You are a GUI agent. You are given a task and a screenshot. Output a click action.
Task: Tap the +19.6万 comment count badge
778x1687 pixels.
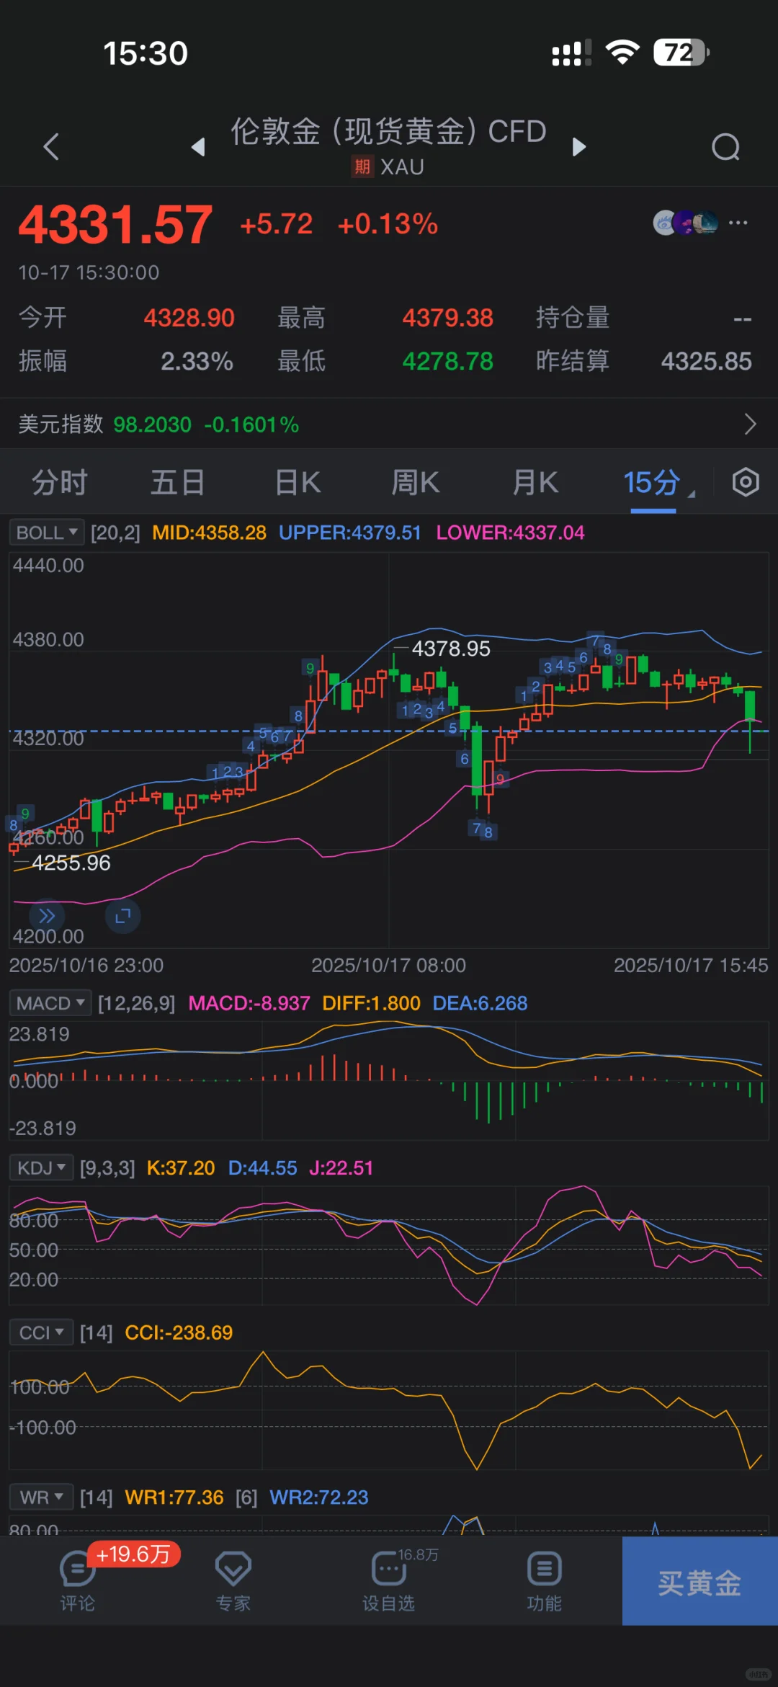point(133,1554)
